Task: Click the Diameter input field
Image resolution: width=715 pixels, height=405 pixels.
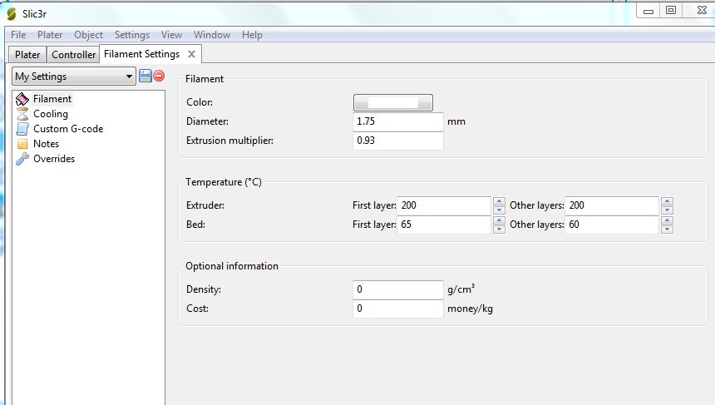Action: coord(398,121)
